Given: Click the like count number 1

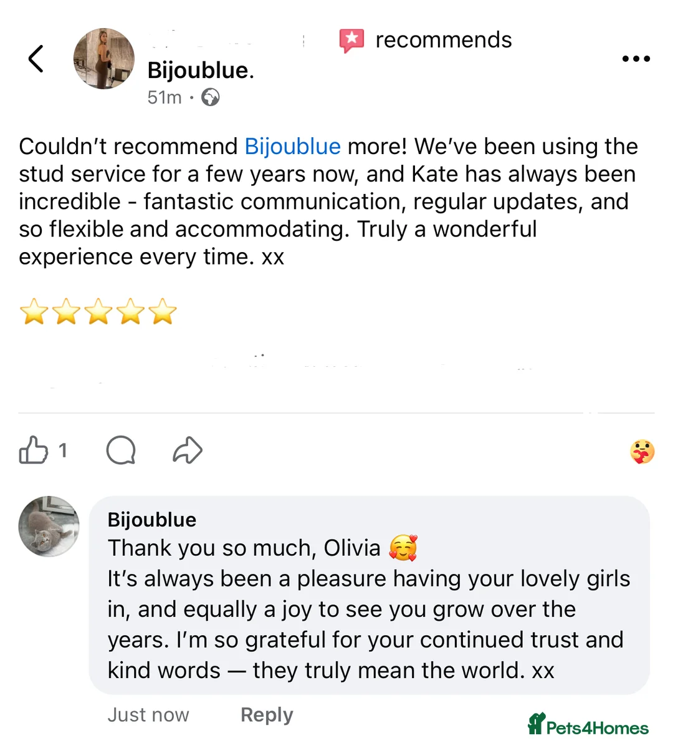Looking at the screenshot, I should [x=62, y=450].
